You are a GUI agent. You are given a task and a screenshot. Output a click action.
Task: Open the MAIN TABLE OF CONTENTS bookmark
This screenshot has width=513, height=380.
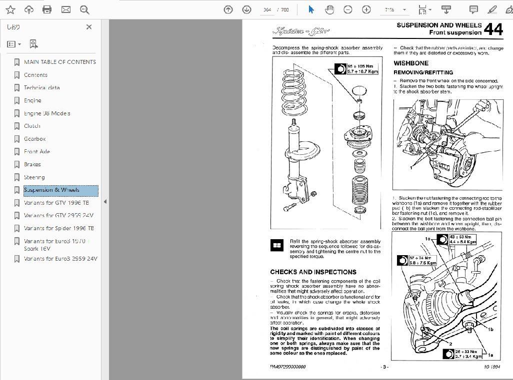(60, 62)
